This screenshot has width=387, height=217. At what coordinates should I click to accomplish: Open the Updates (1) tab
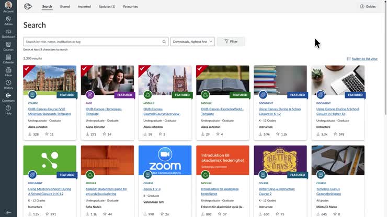pos(107,7)
